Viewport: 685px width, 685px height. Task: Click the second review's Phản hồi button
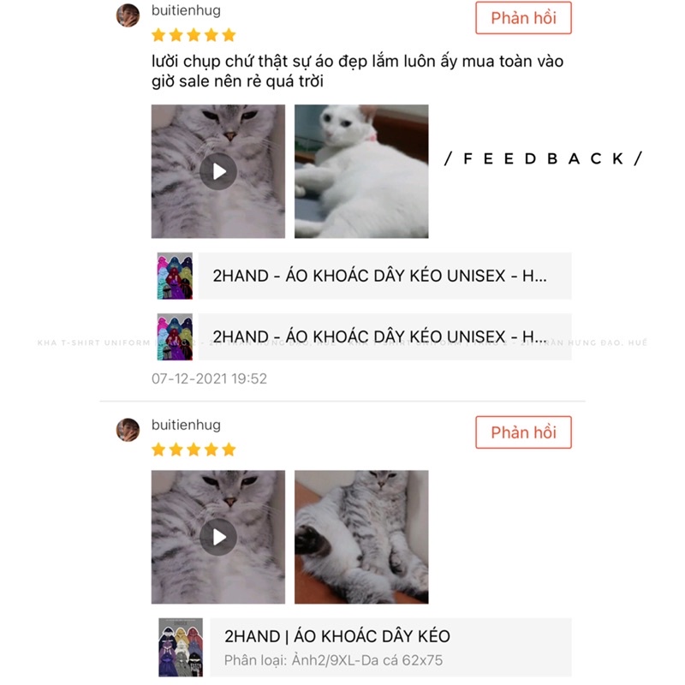523,432
